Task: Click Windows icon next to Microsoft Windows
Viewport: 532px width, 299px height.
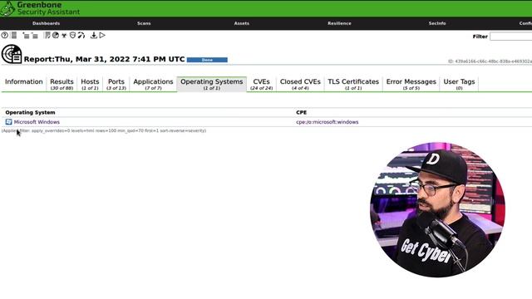Action: pyautogui.click(x=8, y=122)
